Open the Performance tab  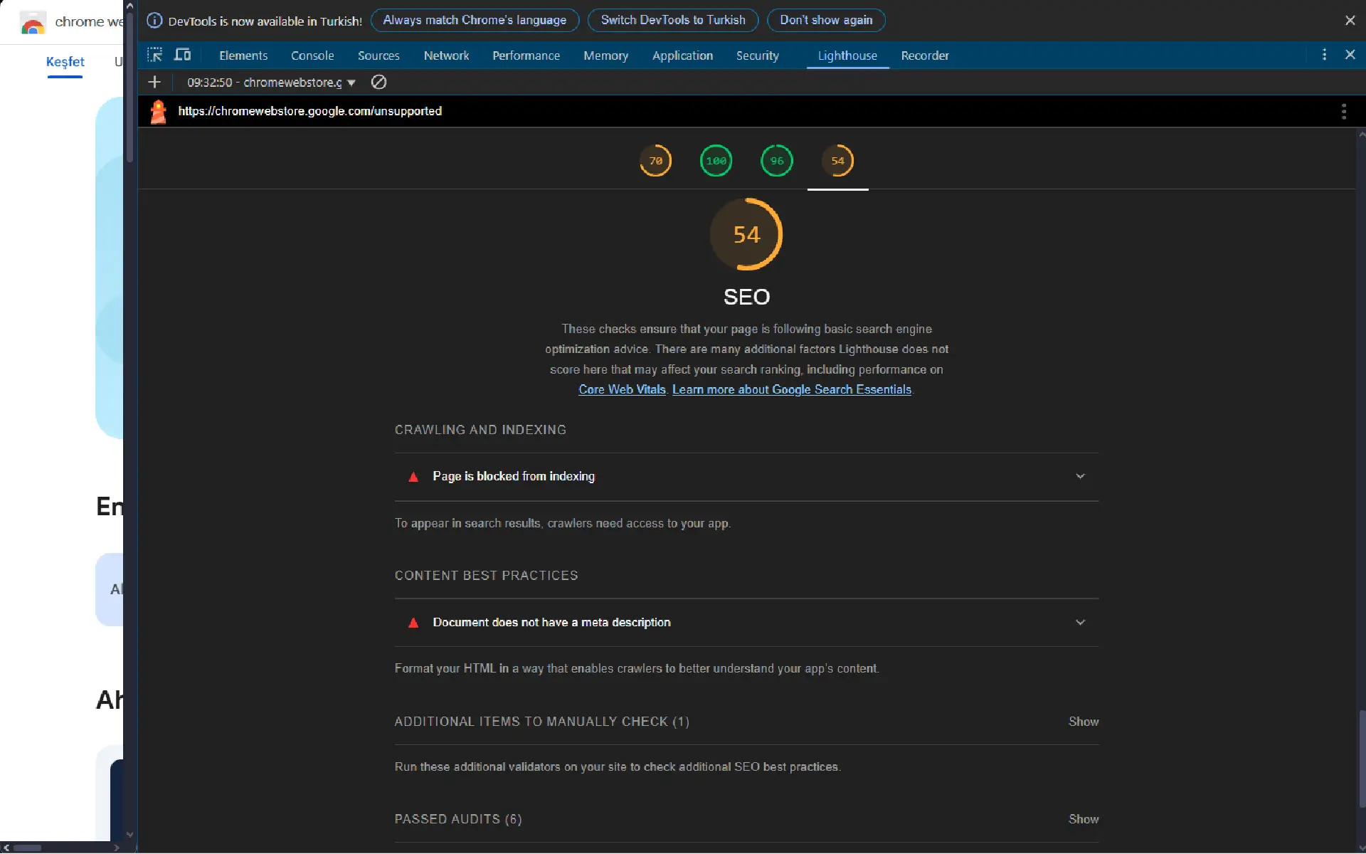pos(526,56)
